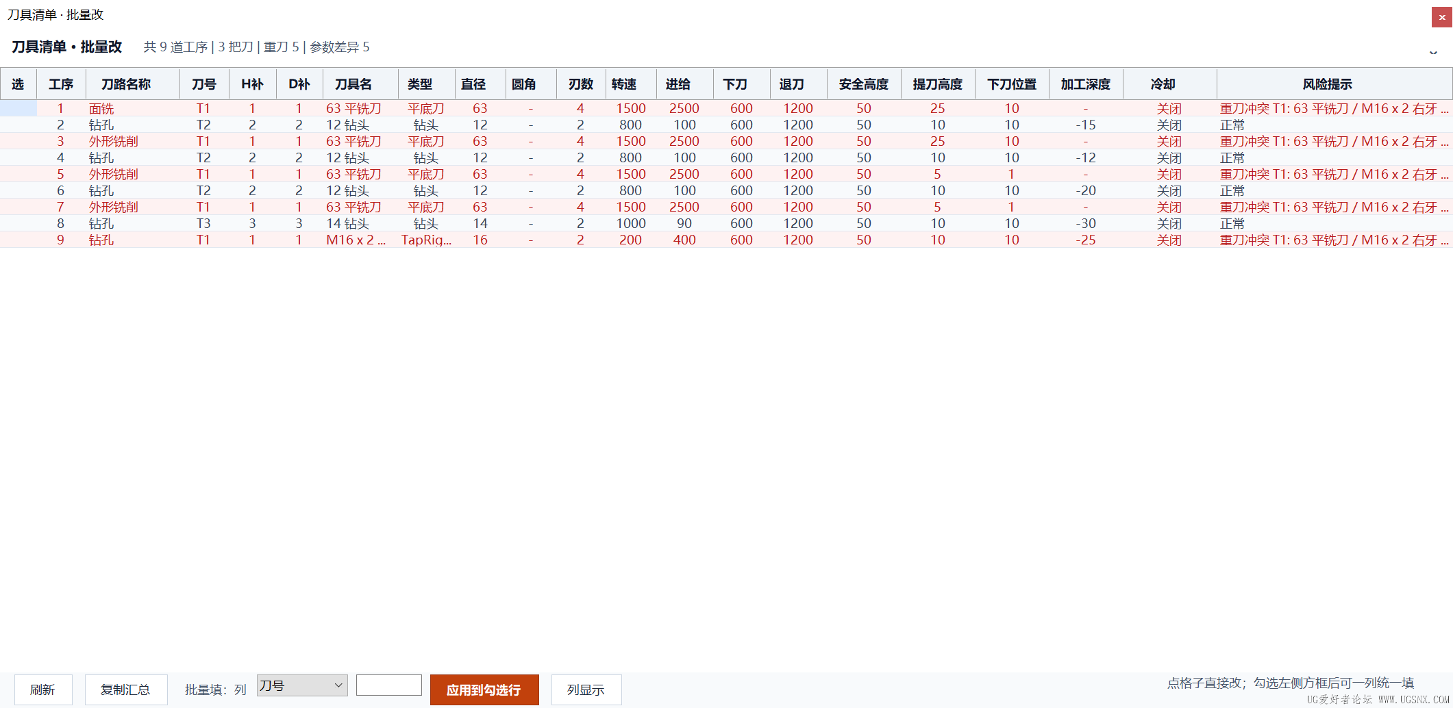Click the 复制汇总 button
This screenshot has width=1453, height=708.
point(126,690)
